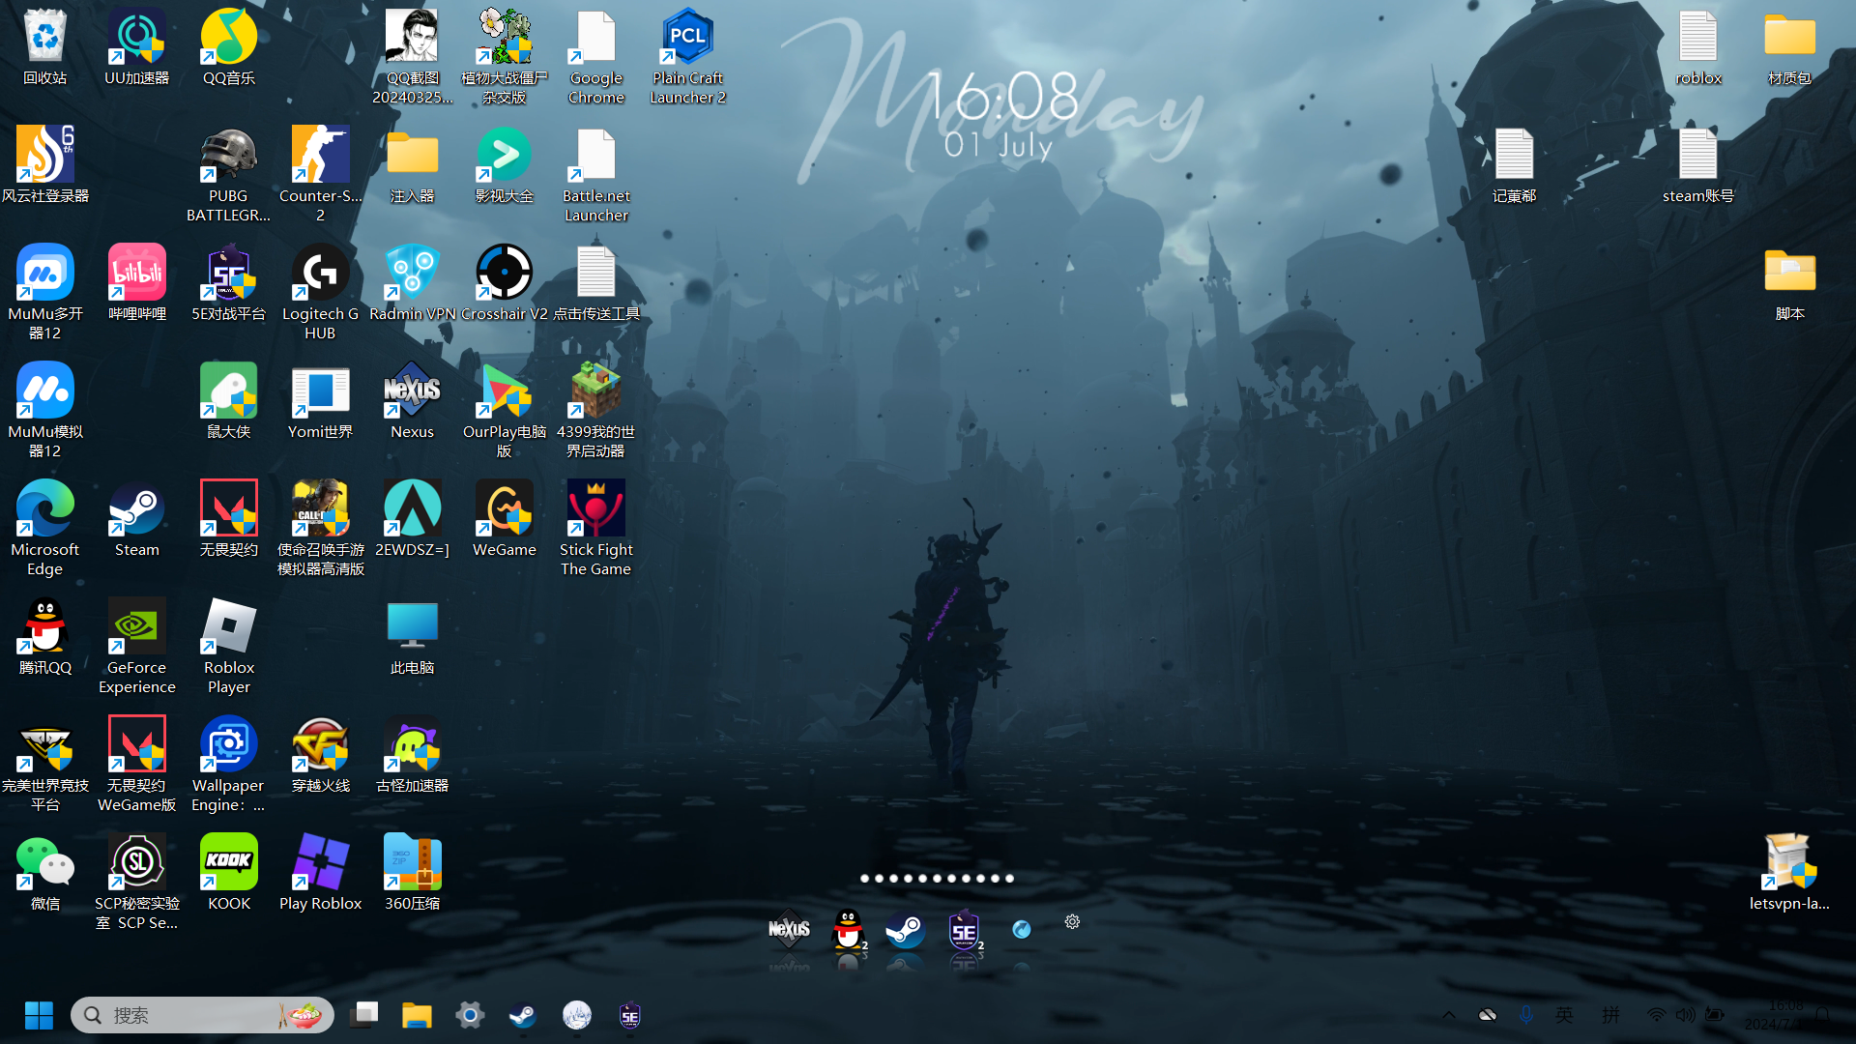Open the Recycle Bin (回收站) desktop icon

[x=45, y=46]
